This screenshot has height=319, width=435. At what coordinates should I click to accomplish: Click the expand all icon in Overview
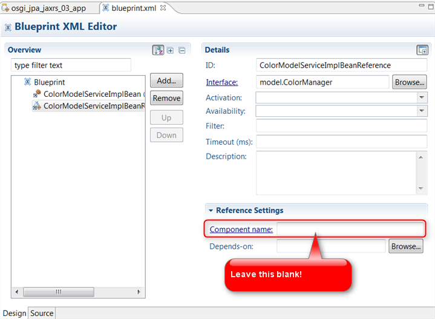(x=171, y=50)
